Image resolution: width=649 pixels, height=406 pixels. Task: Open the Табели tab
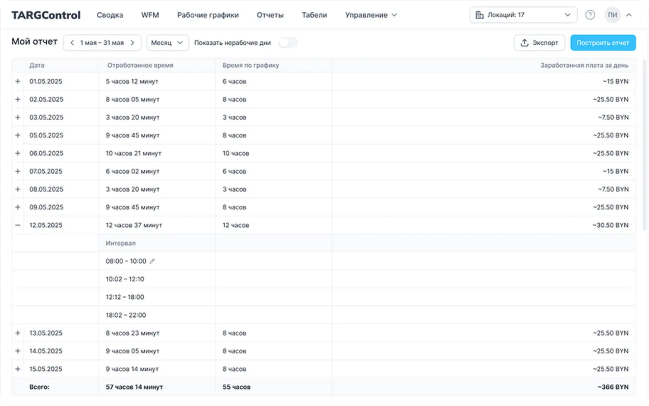(314, 15)
